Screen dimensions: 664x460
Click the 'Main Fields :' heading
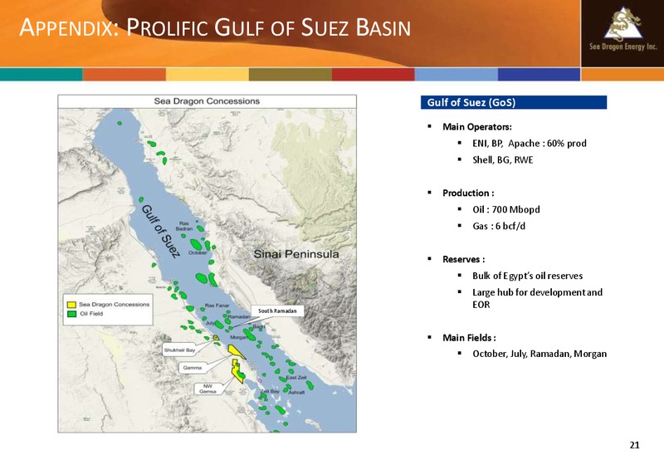[469, 338]
